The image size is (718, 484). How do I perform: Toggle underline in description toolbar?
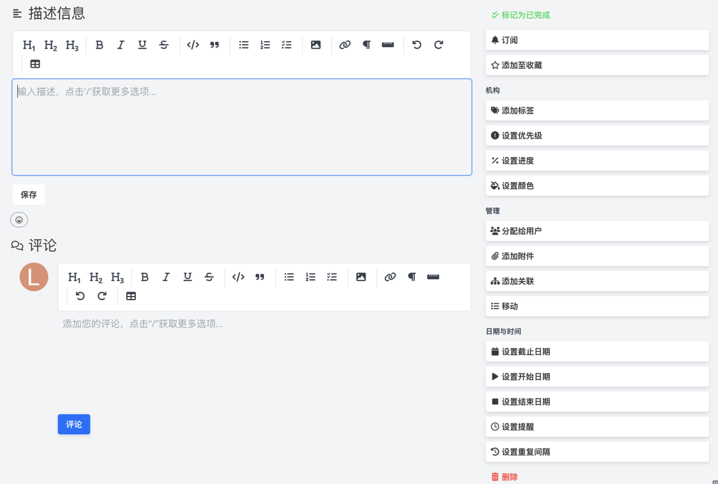tap(142, 45)
